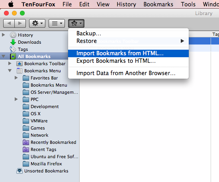Open the TenFourFox application menu
Screen dimensions: 219x182
tap(38, 4)
